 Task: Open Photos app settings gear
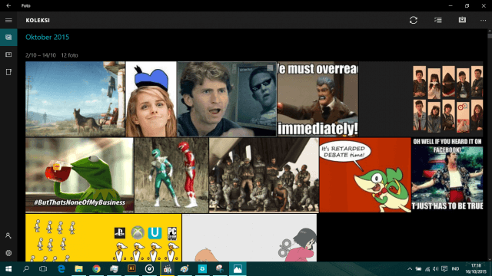8,253
